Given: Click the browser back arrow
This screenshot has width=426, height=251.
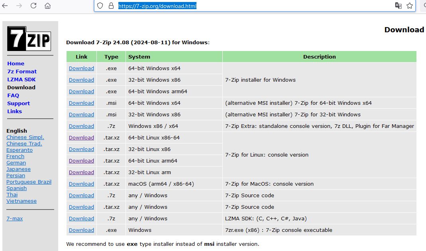Looking at the screenshot, I should coord(5,6).
